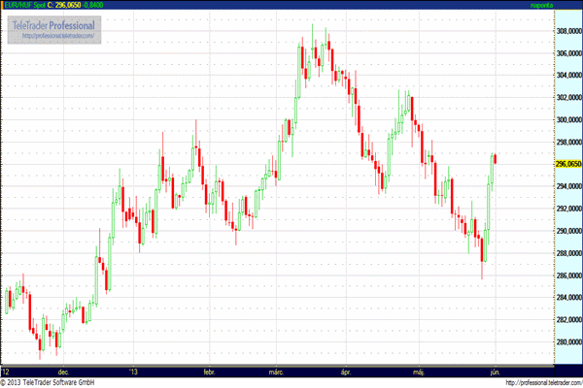Screen dimensions: 583x388
Task: Select the dec. marker on time axis
Action: click(x=62, y=371)
